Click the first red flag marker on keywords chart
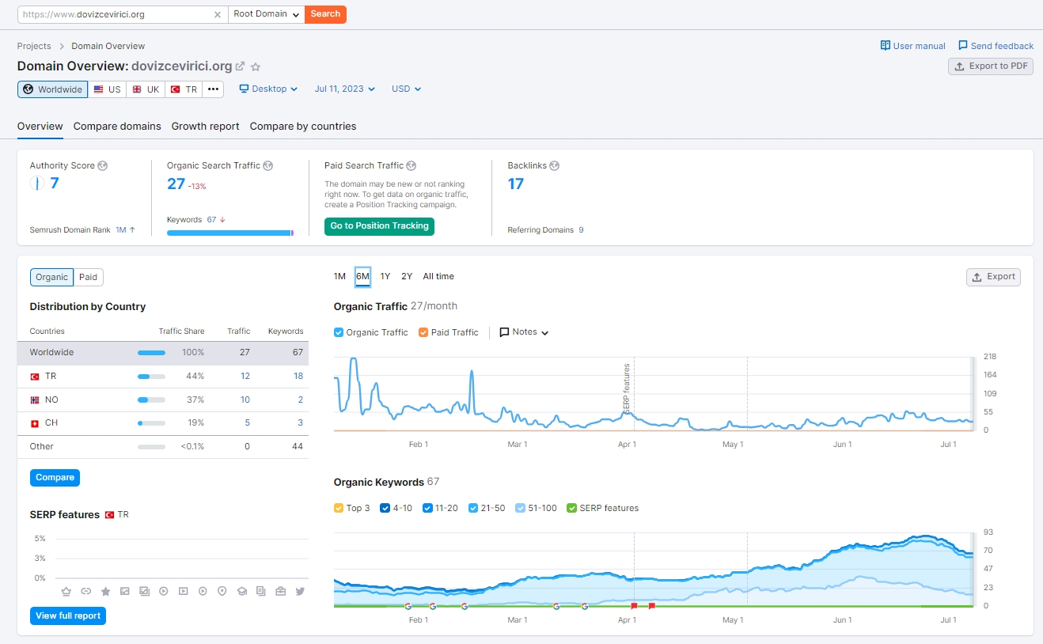Image resolution: width=1043 pixels, height=644 pixels. tap(634, 606)
